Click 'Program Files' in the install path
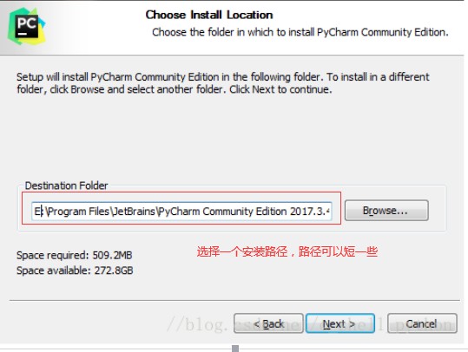This screenshot has width=468, height=352. [x=78, y=211]
